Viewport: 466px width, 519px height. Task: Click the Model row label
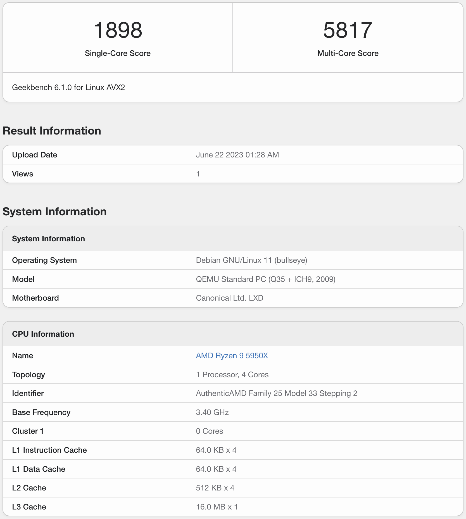coord(23,279)
